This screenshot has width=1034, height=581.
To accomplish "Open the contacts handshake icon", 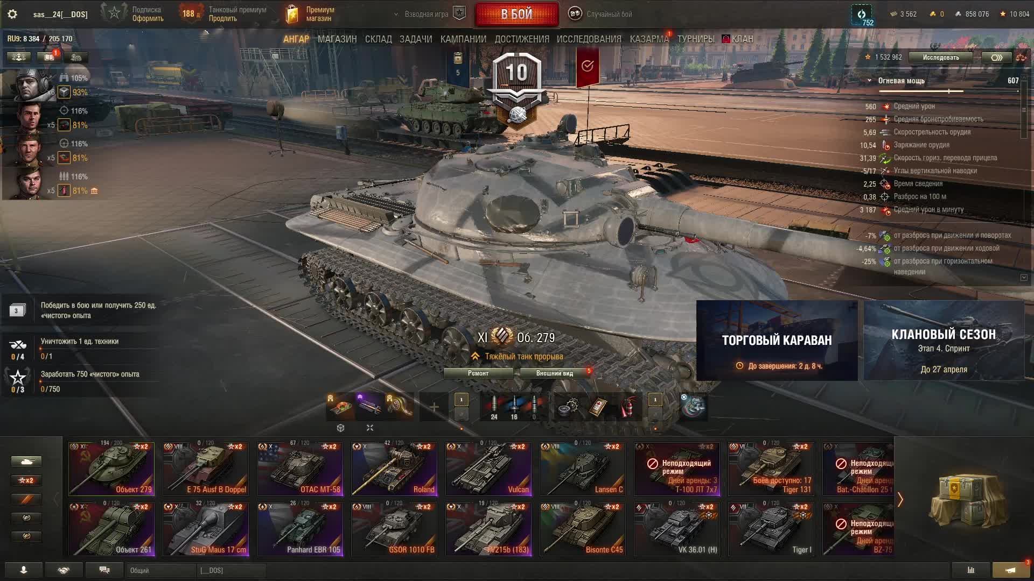I will click(x=64, y=570).
